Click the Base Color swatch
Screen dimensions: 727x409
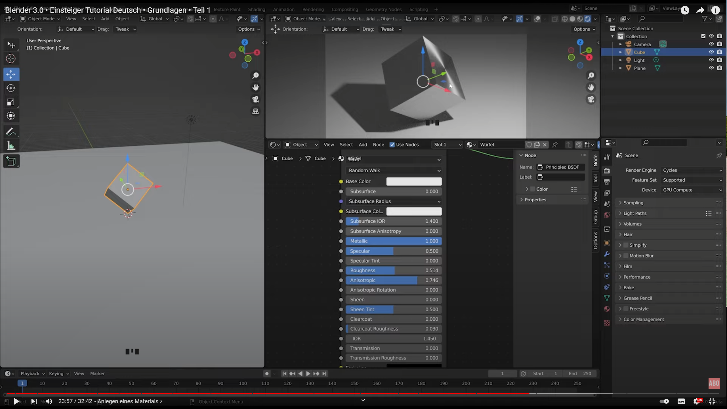pos(413,181)
